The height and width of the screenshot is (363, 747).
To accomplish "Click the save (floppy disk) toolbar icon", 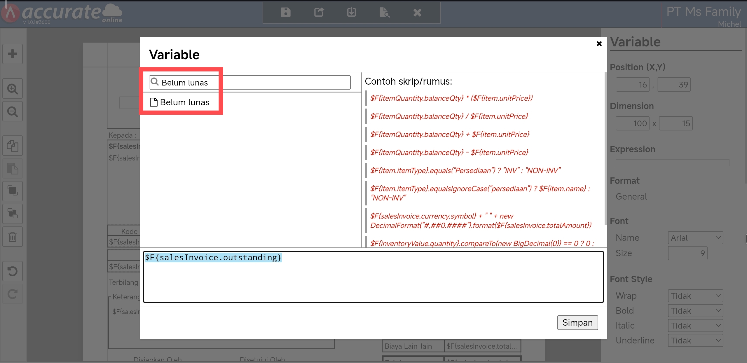I will tap(285, 12).
